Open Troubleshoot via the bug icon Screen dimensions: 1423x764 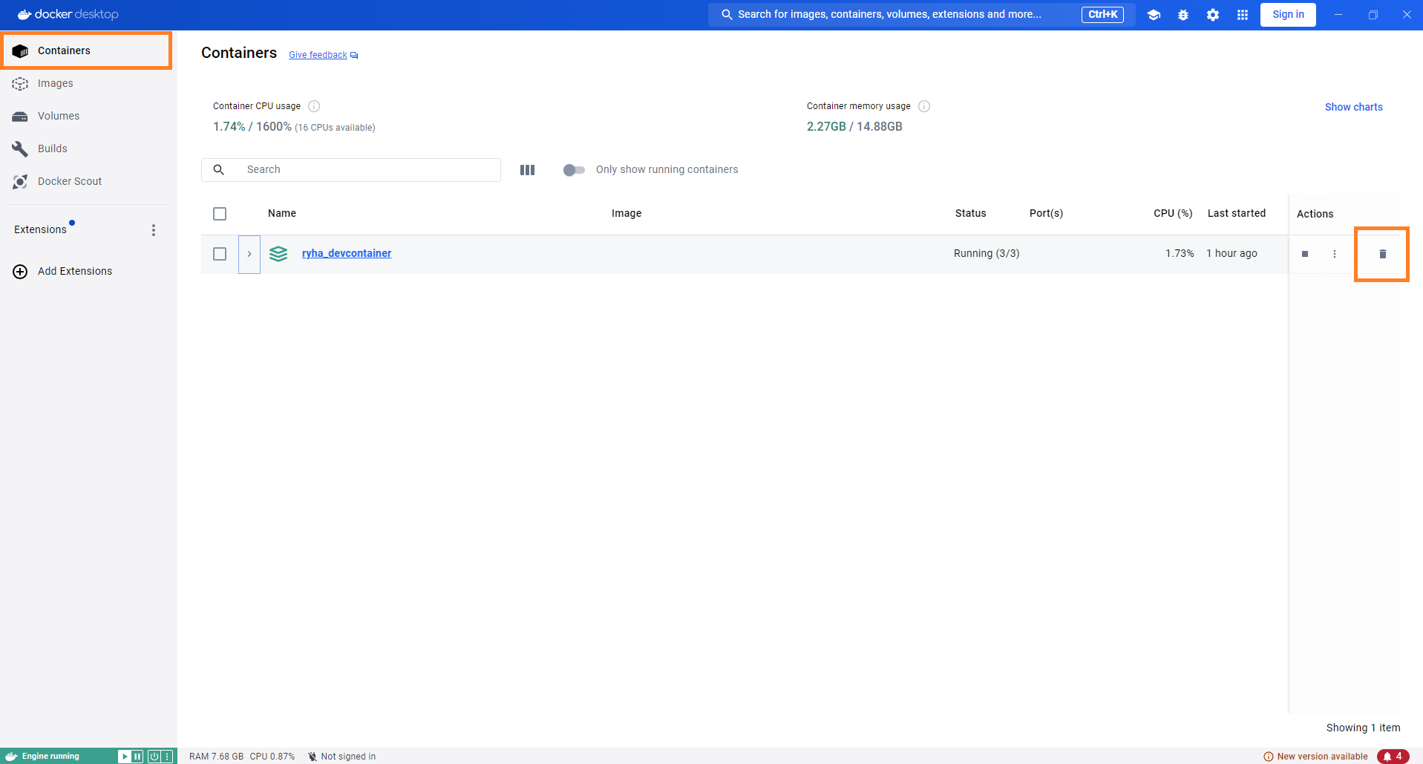coord(1183,15)
